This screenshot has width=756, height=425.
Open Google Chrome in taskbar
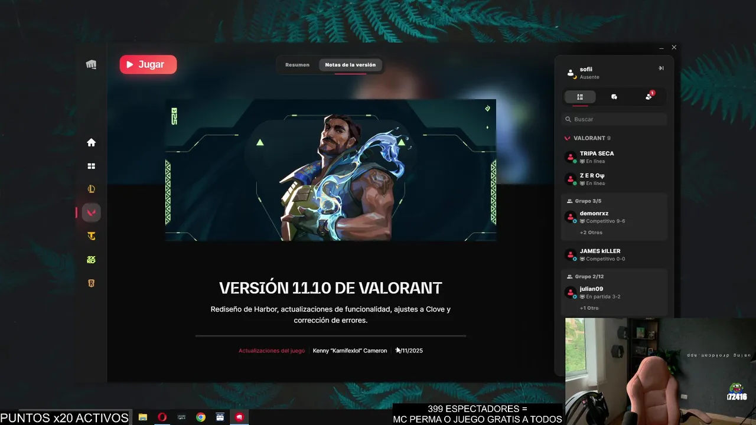201,417
